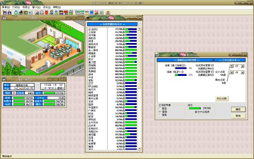Click the bank sign toolbar icon
254x159 pixels.
click(x=30, y=12)
